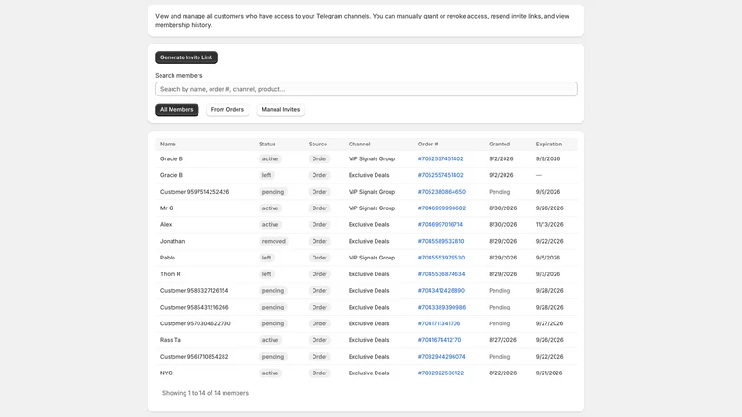742x417 pixels.
Task: Open order #7052380864650
Action: pyautogui.click(x=441, y=192)
